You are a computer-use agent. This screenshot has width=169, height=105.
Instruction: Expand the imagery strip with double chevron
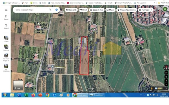point(166,88)
